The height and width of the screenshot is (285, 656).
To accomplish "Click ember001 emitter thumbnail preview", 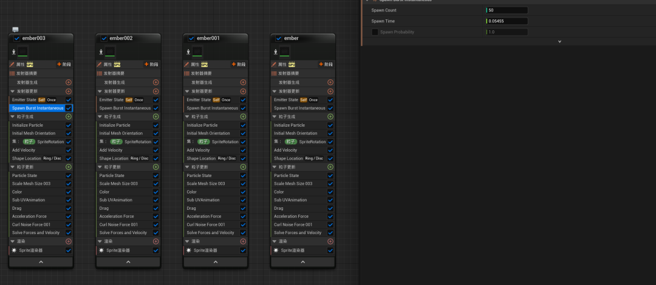I will click(197, 52).
